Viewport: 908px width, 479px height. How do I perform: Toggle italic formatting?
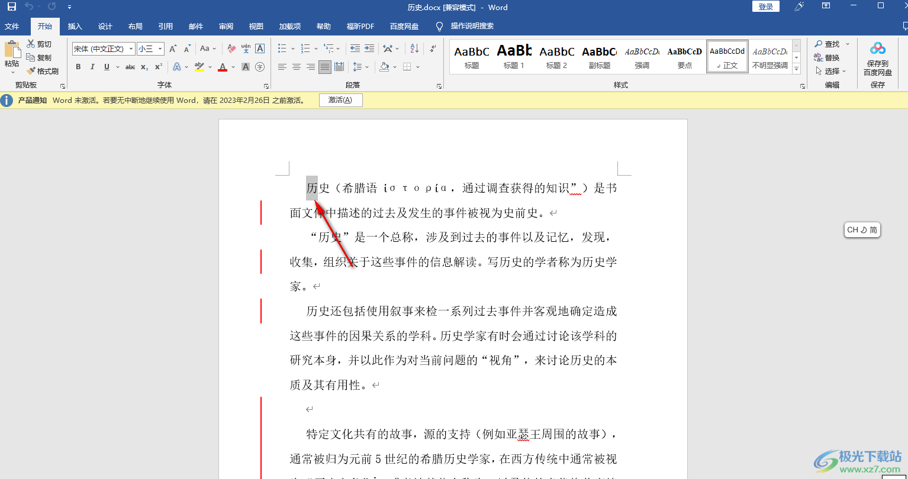point(93,67)
